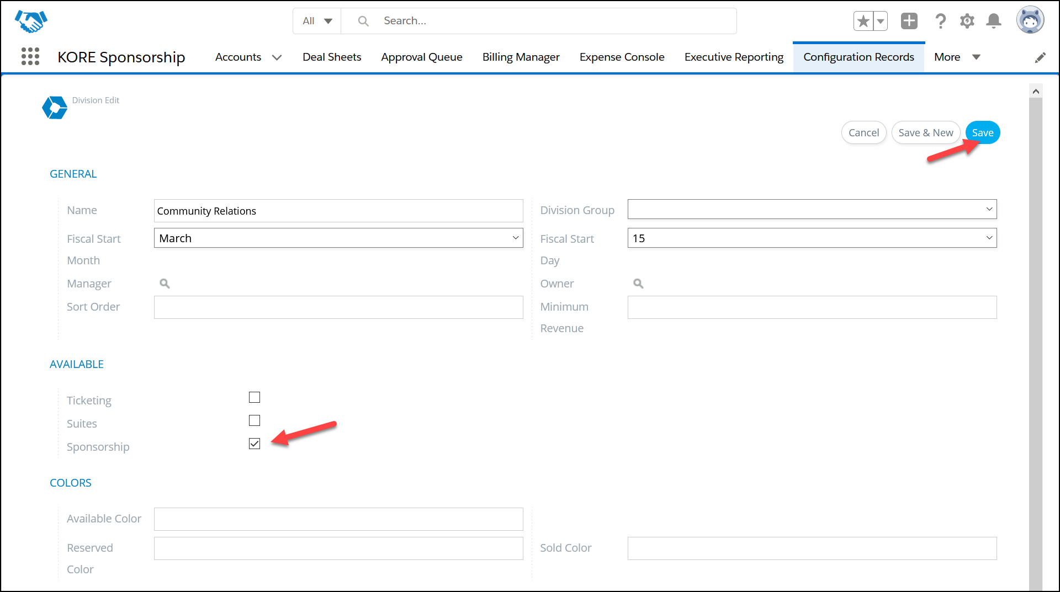
Task: Click the scrollbar up arrow
Action: [x=1036, y=91]
